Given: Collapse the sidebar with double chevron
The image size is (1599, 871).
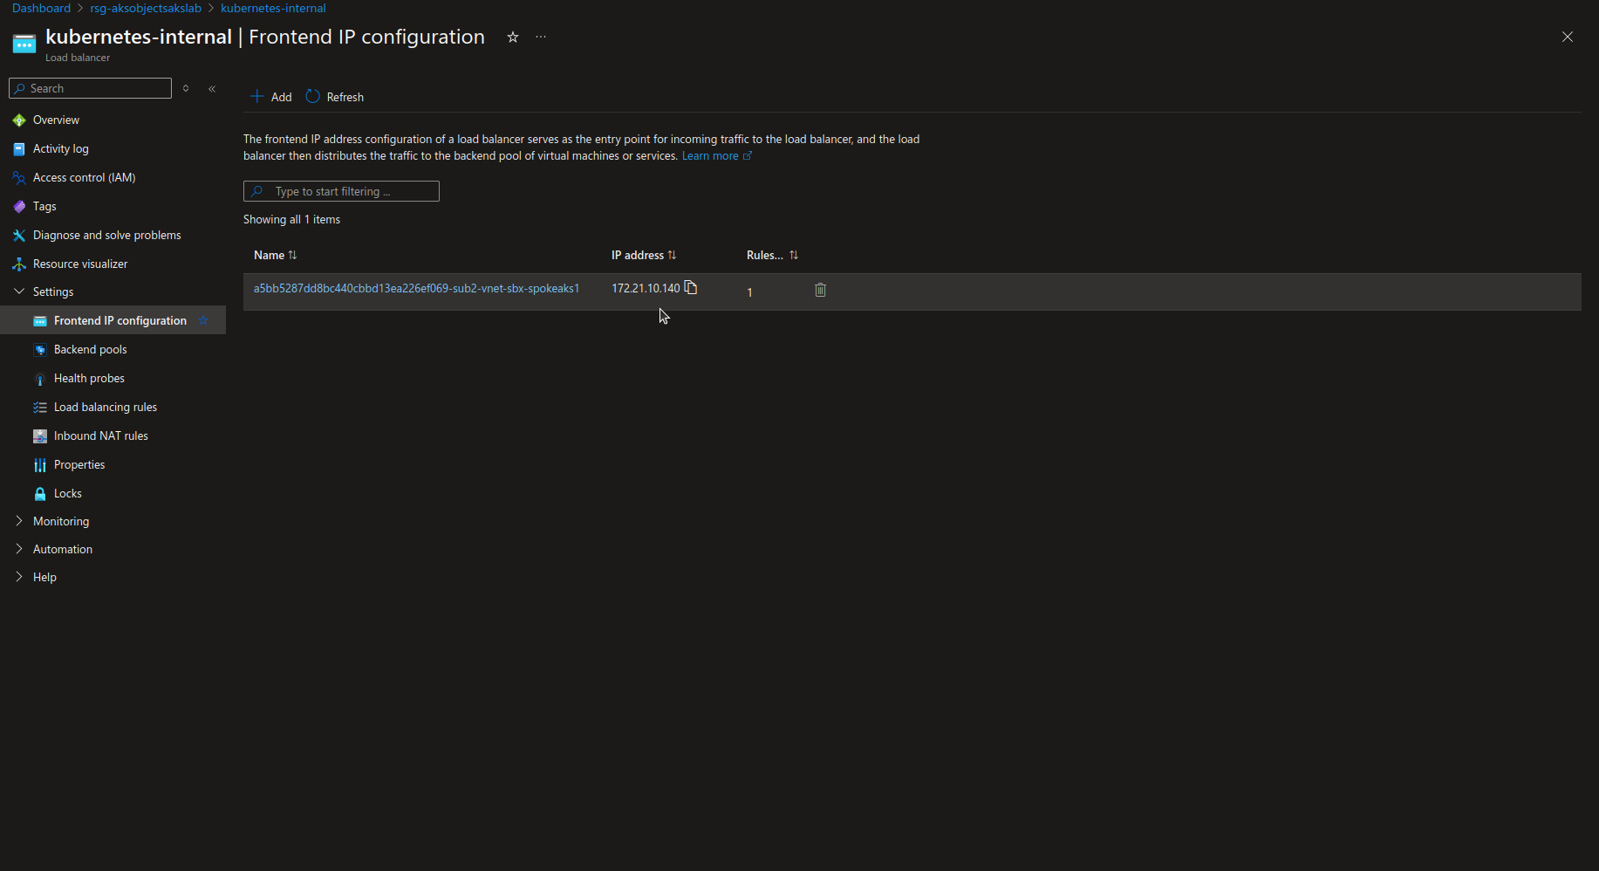Looking at the screenshot, I should click(x=212, y=89).
